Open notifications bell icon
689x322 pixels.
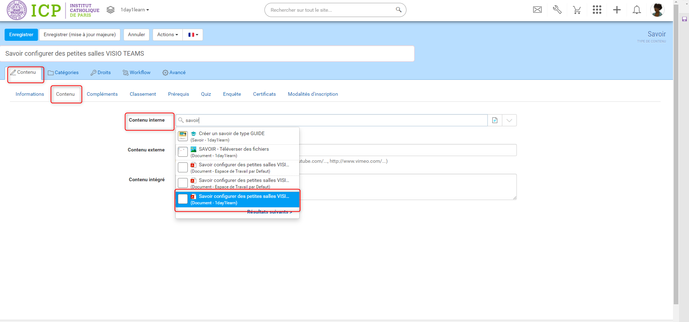tap(636, 10)
